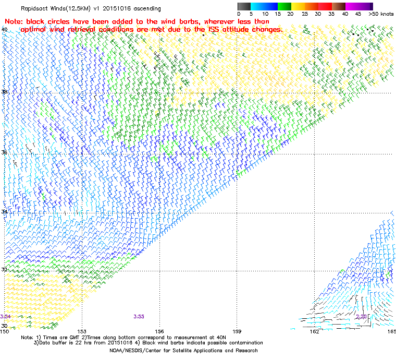The image size is (396, 359).
Task: Click the purple '3:54' time label
Action: pyautogui.click(x=5, y=317)
